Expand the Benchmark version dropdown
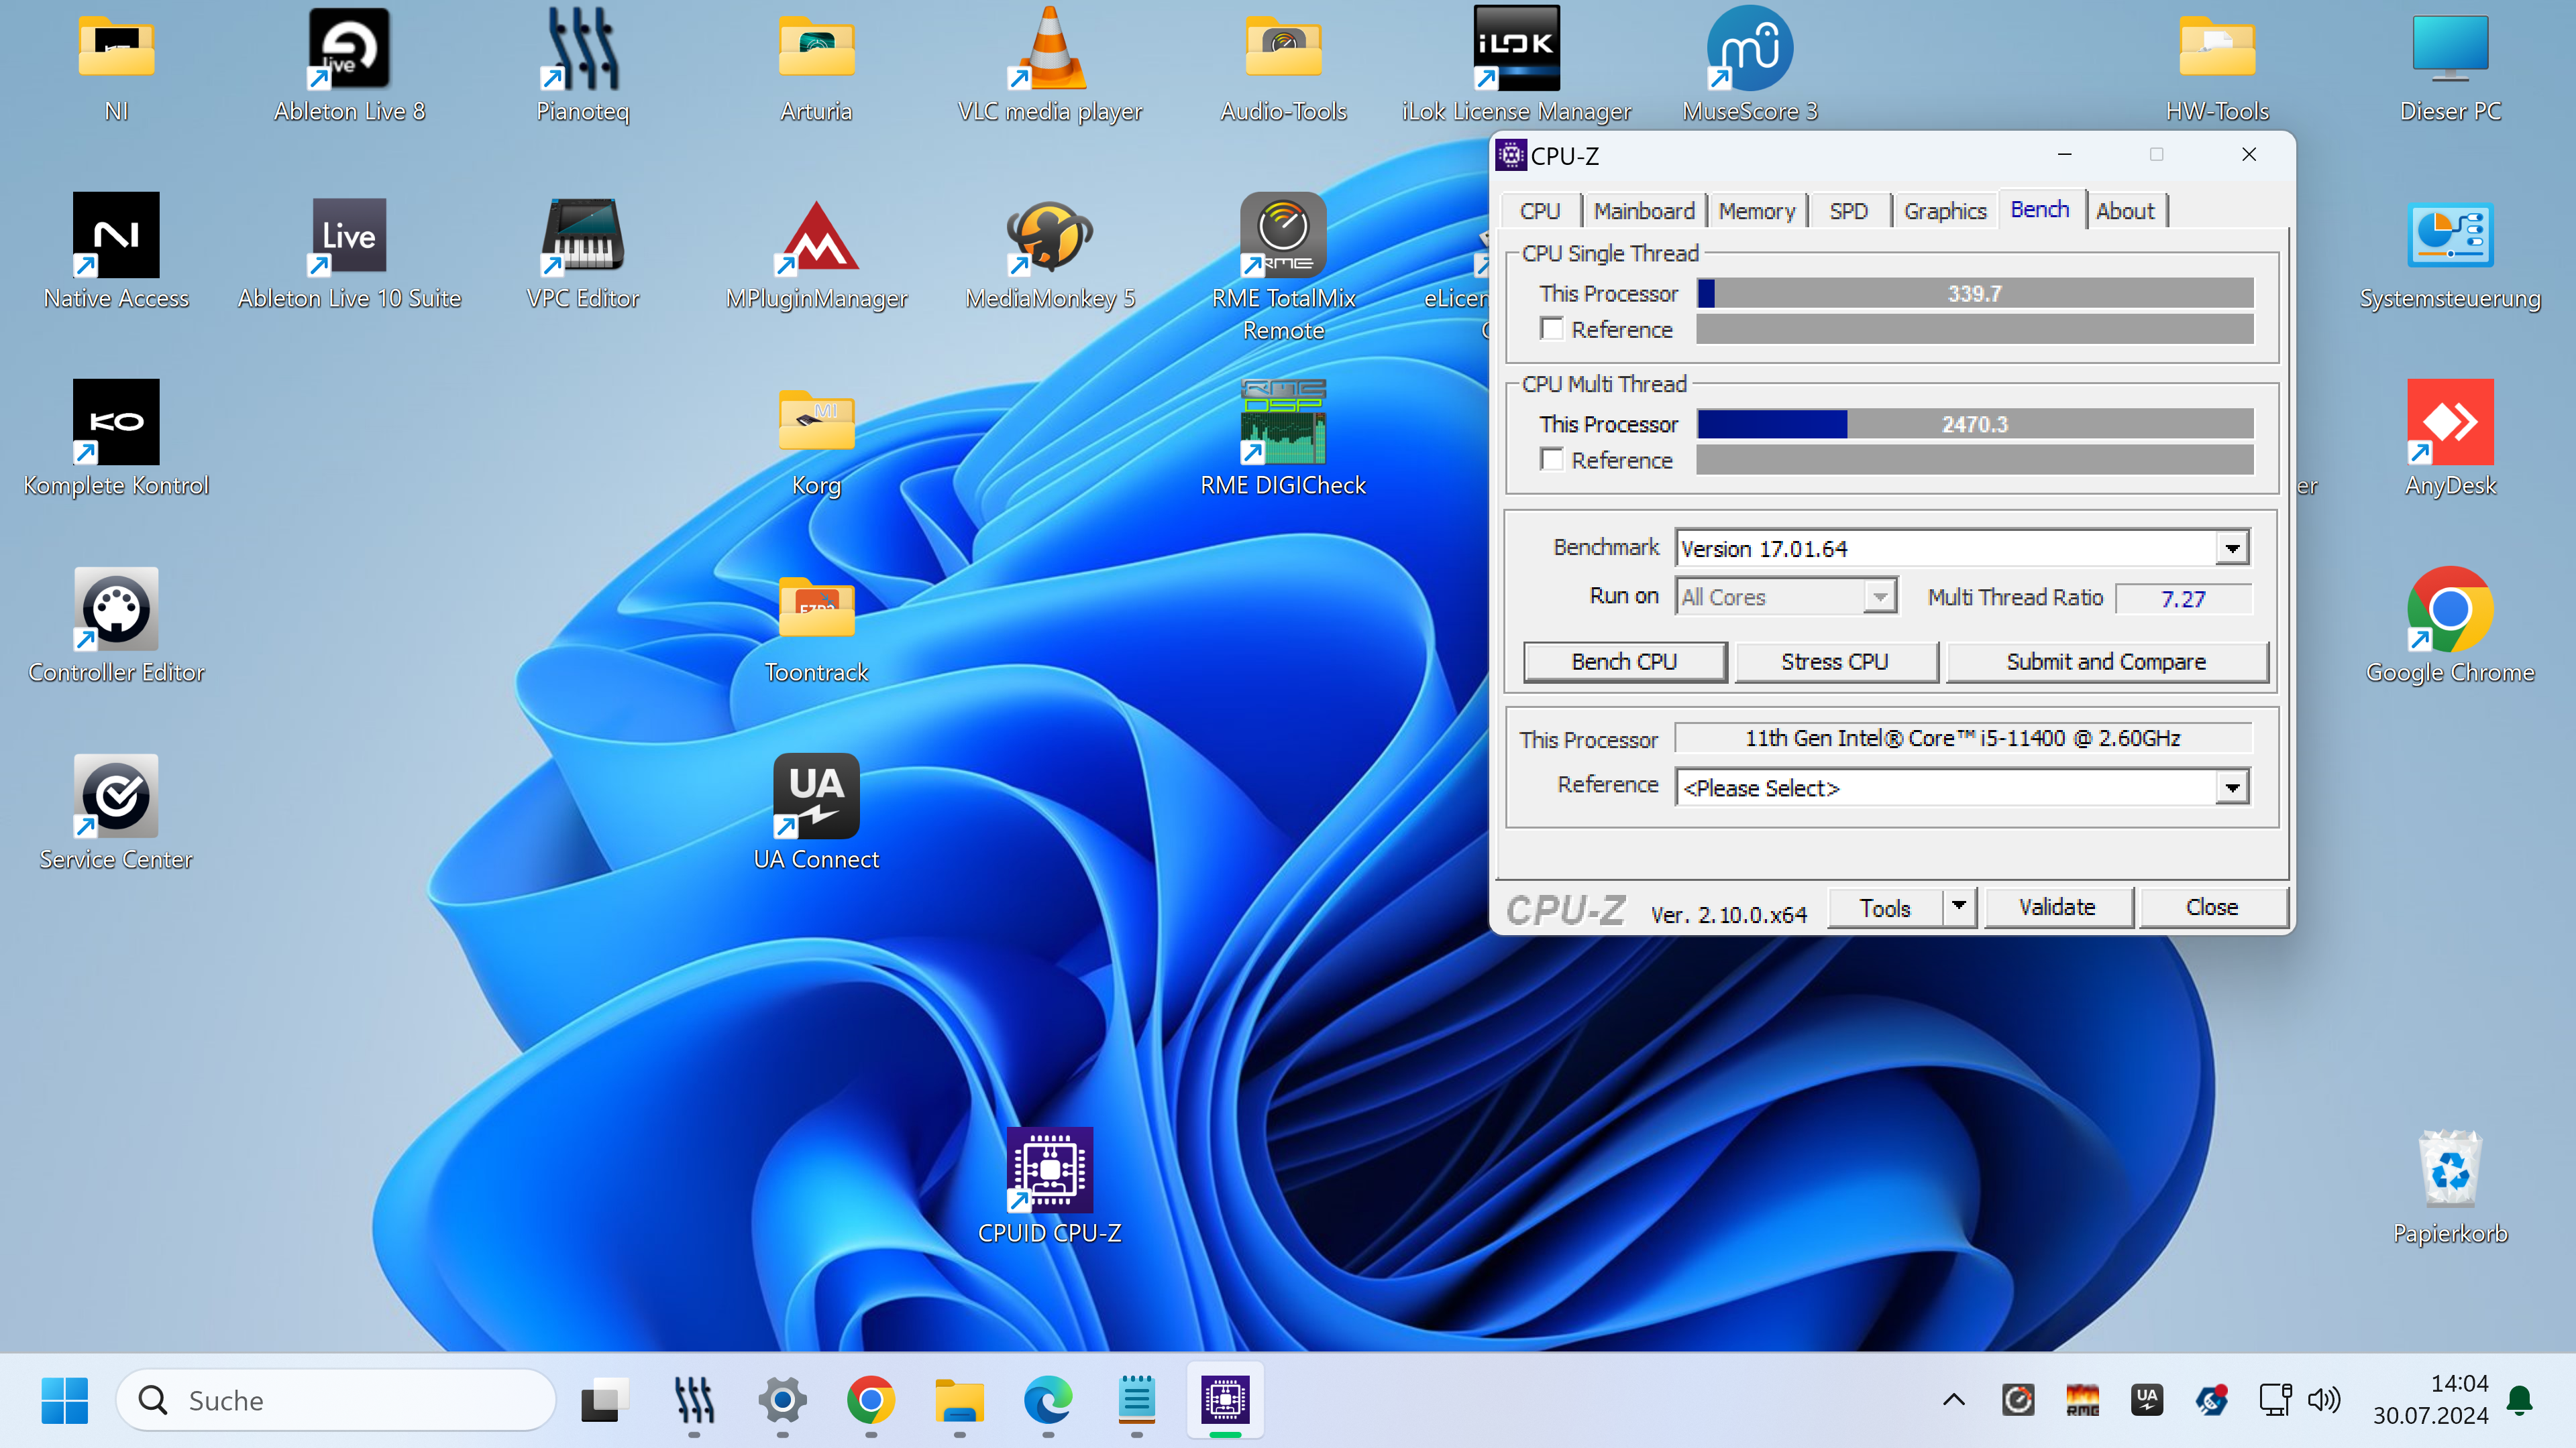This screenshot has width=2576, height=1448. tap(2232, 548)
